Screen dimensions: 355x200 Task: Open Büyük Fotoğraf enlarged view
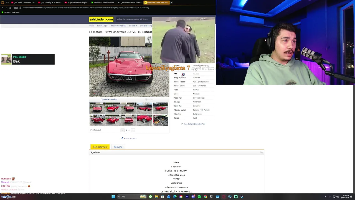tap(110, 99)
